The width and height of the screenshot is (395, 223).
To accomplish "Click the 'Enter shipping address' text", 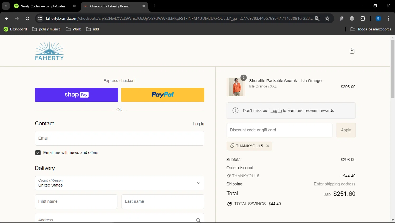I will tap(334, 184).
